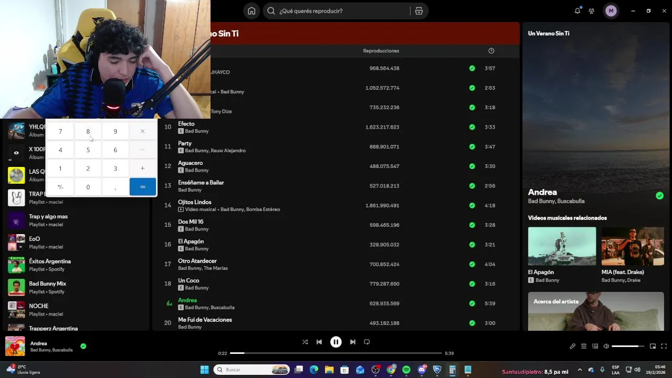
Task: Open artist link Bomba Estéreo
Action: (x=263, y=209)
